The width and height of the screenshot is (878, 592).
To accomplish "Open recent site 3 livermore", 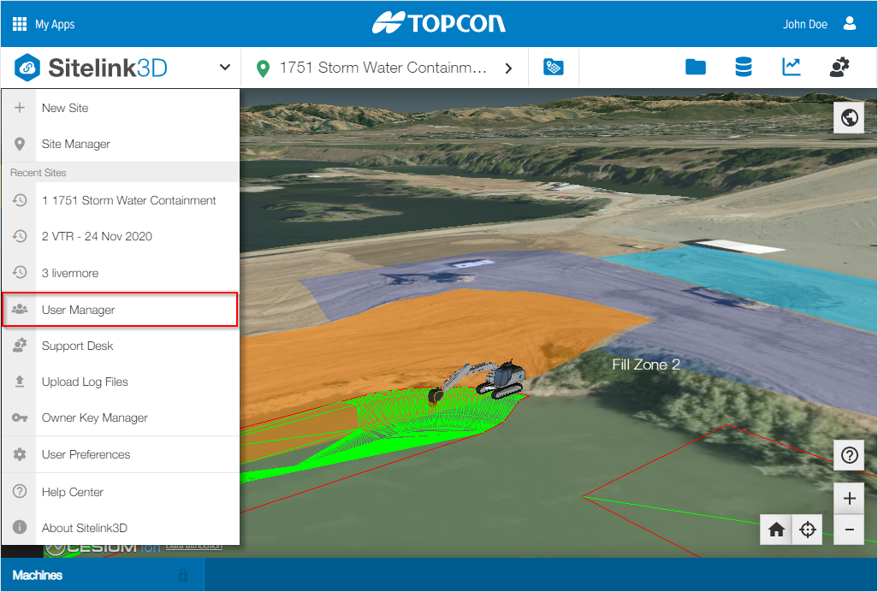I will (121, 273).
